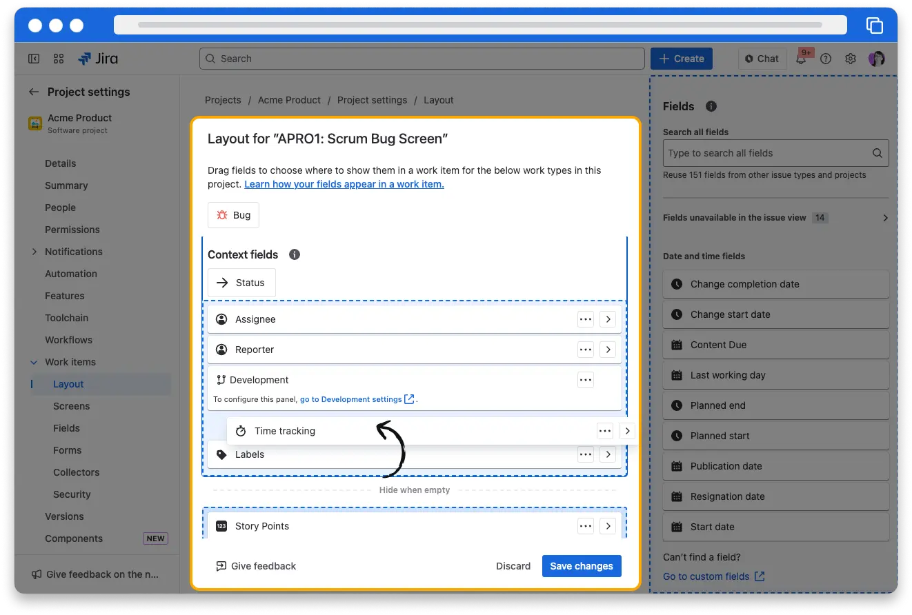The width and height of the screenshot is (912, 615).
Task: Click the Labels tag icon
Action: tap(221, 454)
